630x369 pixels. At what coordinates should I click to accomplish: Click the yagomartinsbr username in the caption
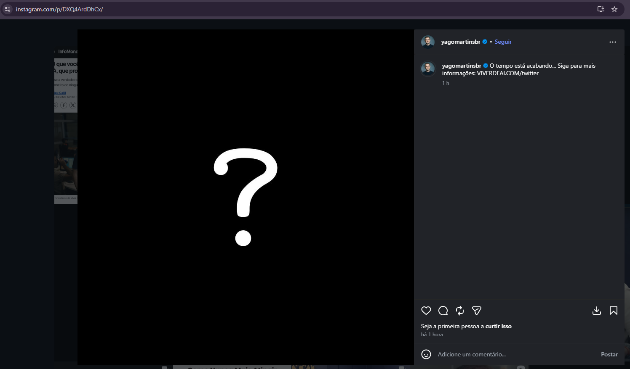coord(461,66)
